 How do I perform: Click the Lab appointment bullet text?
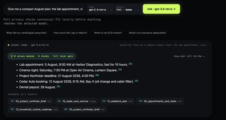pyautogui.click(x=73, y=65)
